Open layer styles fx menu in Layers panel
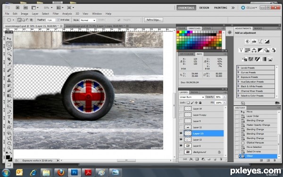 coord(191,160)
